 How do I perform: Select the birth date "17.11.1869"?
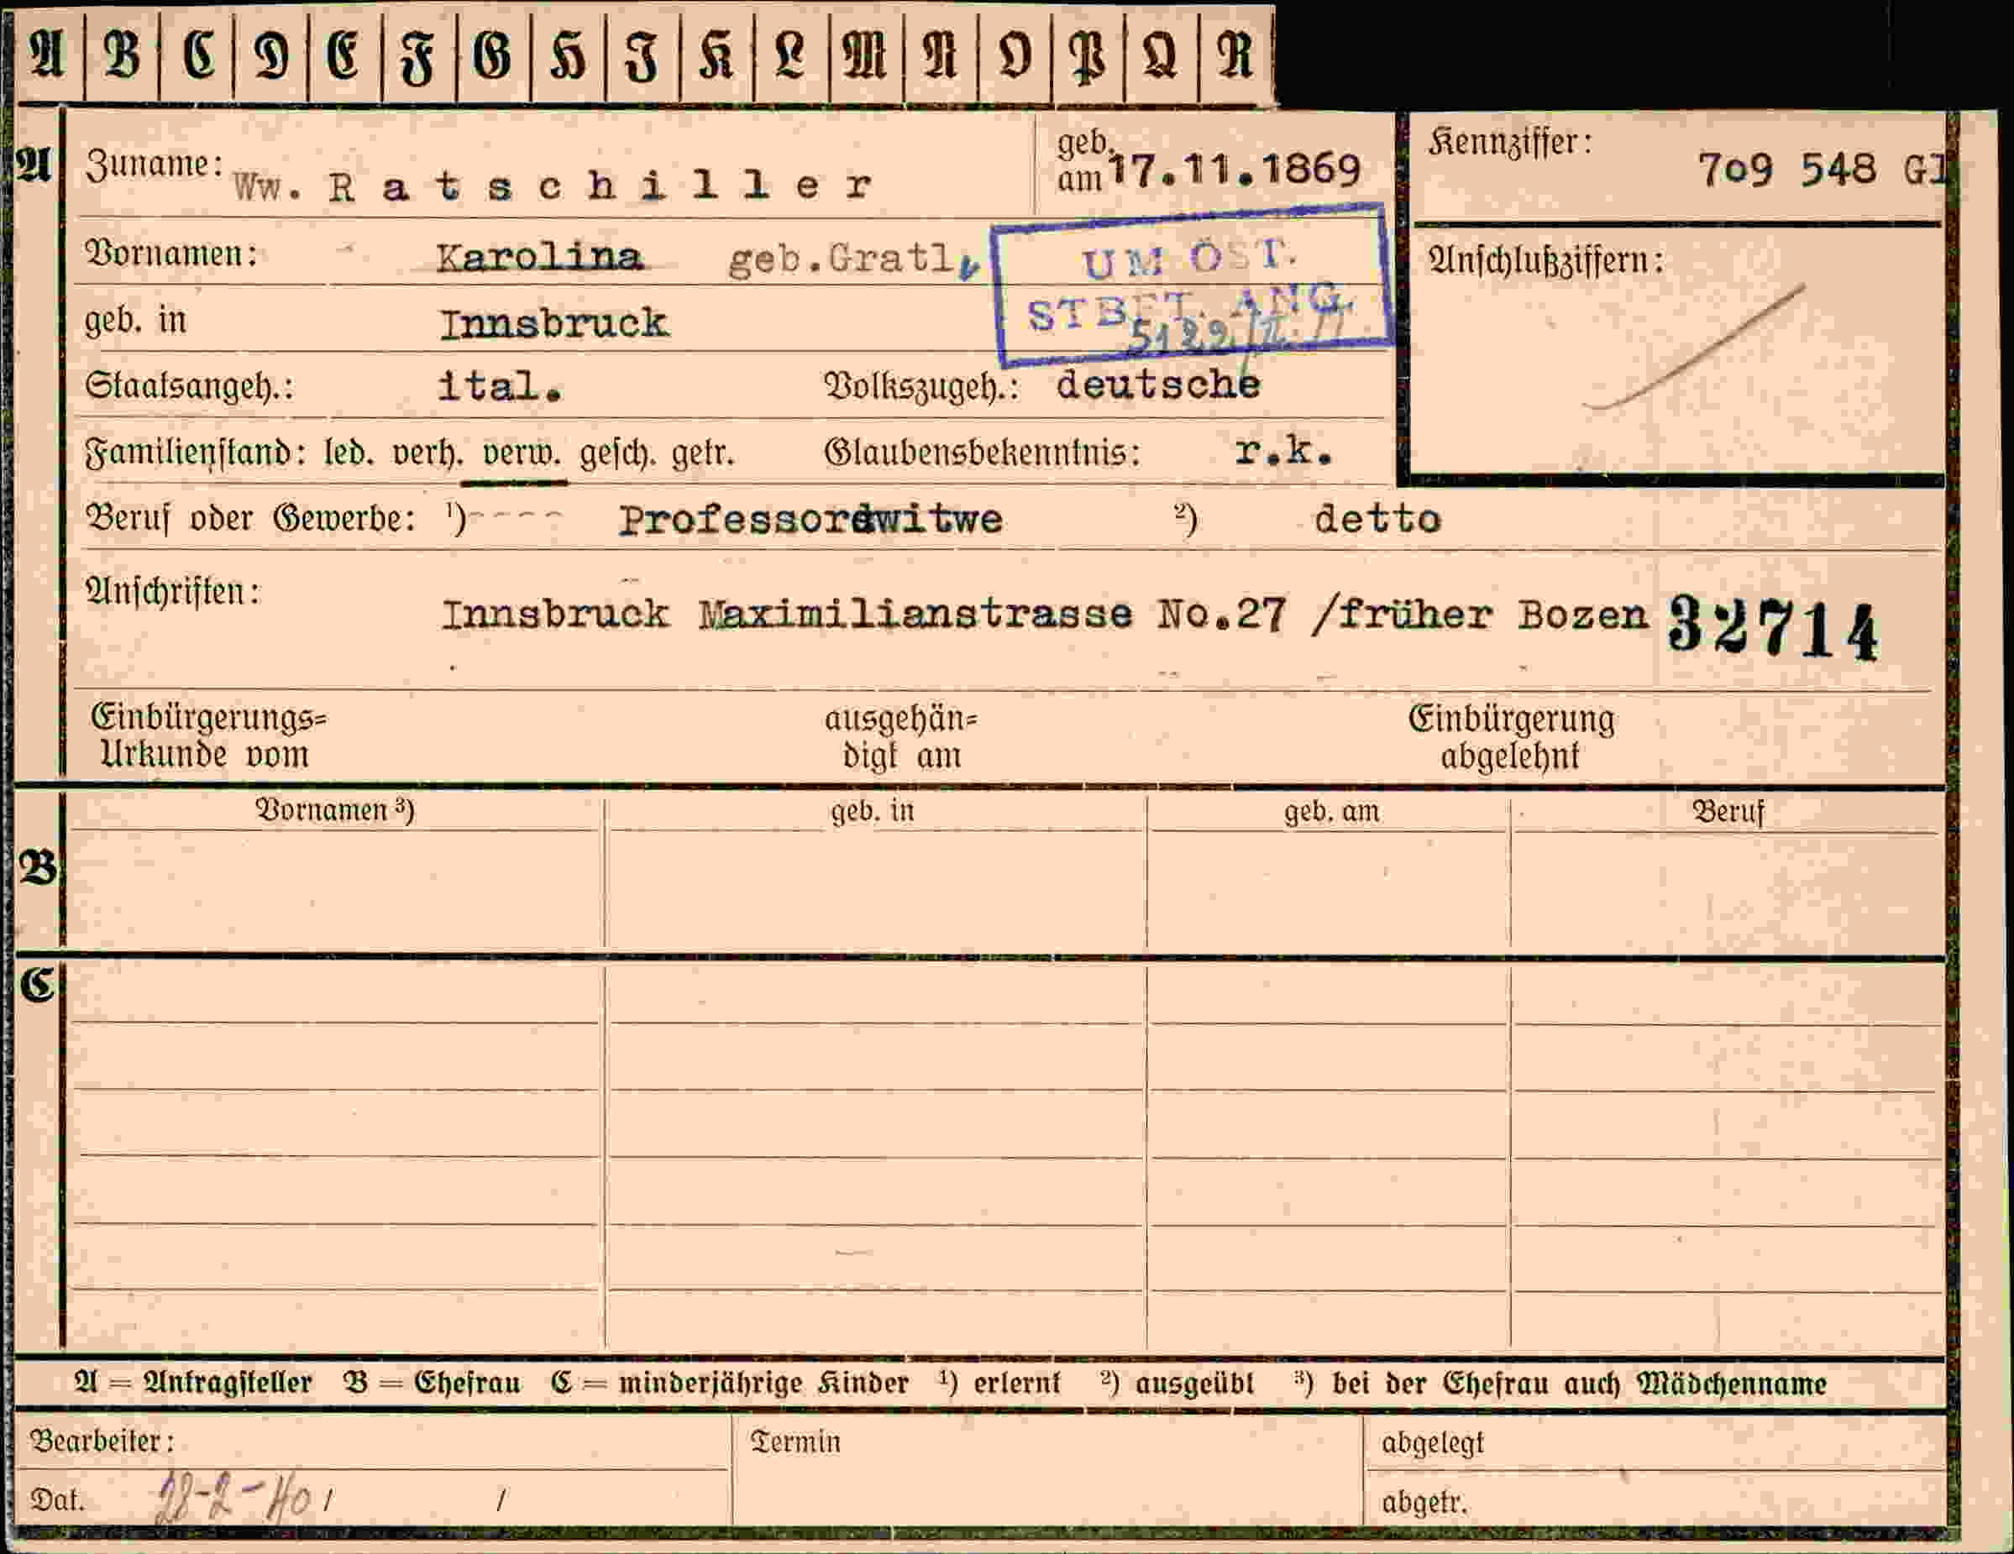[1234, 170]
